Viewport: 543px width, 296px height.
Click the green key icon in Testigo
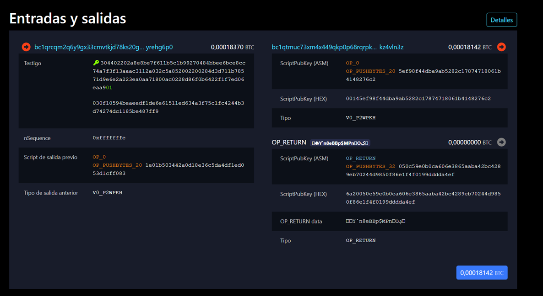(96, 63)
